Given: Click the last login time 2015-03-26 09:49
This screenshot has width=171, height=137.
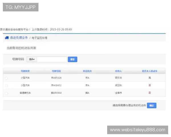Looking at the screenshot, I should [61, 29].
